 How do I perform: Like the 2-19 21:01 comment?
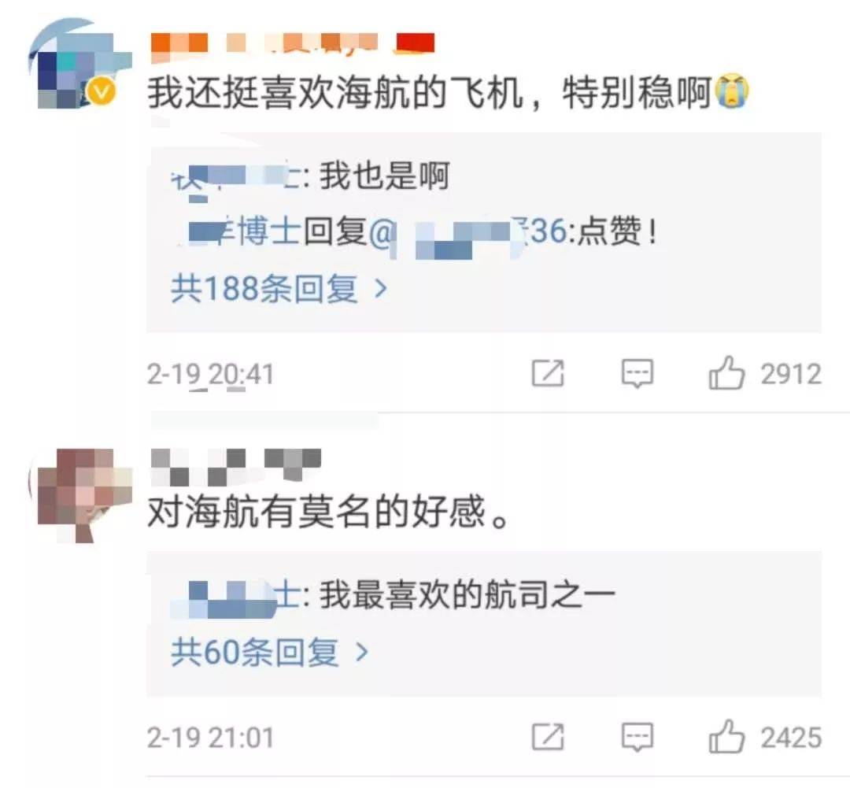(x=726, y=737)
